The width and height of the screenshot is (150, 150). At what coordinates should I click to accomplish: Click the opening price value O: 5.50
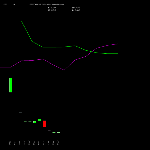pyautogui.click(x=52, y=10)
